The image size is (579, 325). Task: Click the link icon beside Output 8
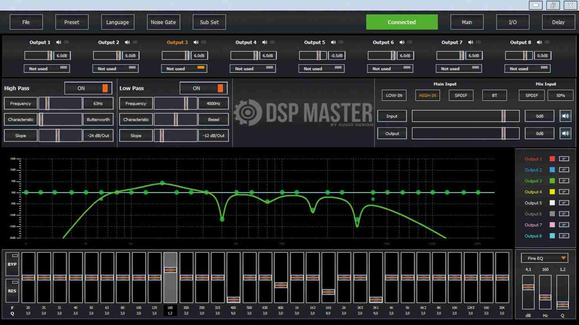[x=547, y=42]
